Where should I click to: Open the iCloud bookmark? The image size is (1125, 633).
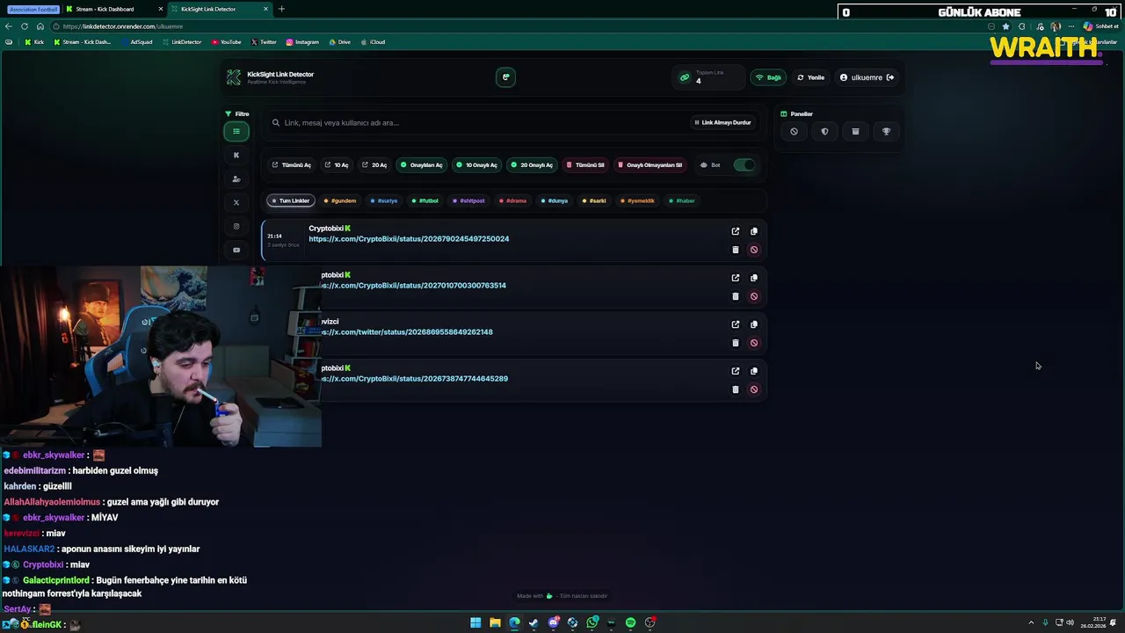373,42
